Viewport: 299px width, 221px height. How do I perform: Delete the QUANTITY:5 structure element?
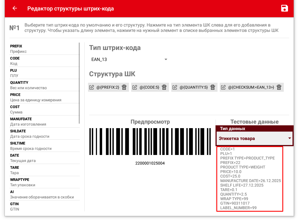pos(213,87)
